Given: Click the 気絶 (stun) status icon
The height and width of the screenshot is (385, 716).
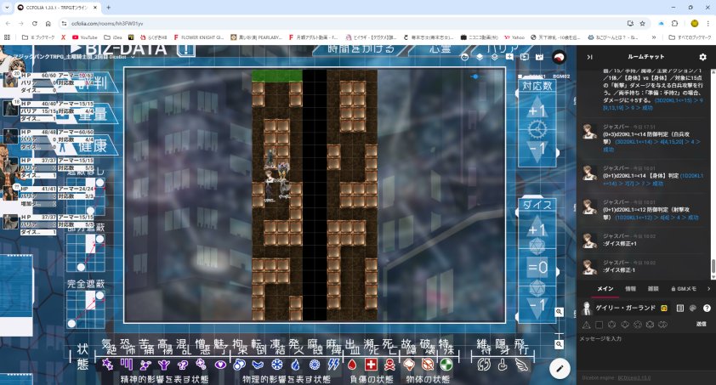Looking at the screenshot, I should coord(107,364).
